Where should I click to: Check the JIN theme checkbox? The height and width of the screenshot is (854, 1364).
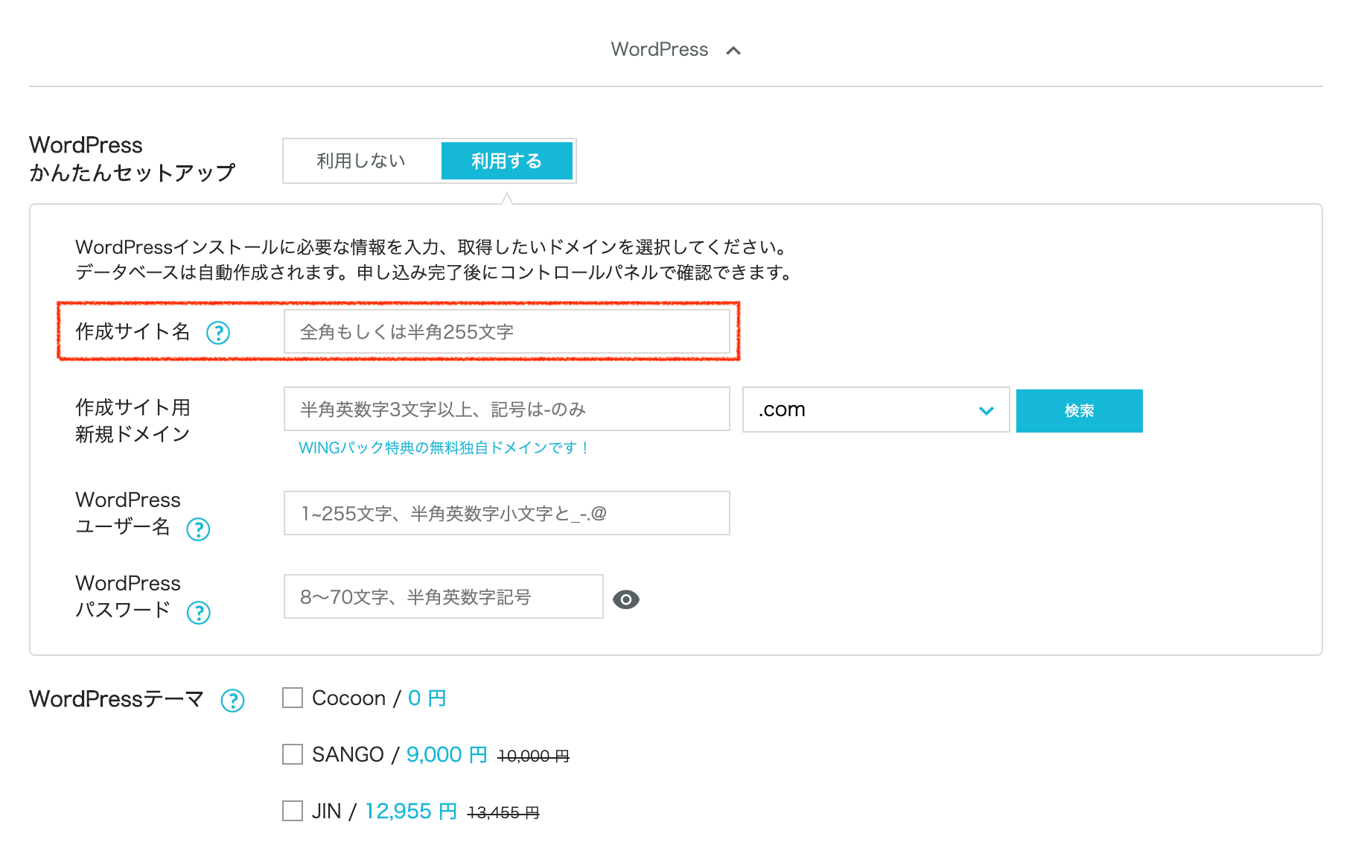click(x=293, y=811)
